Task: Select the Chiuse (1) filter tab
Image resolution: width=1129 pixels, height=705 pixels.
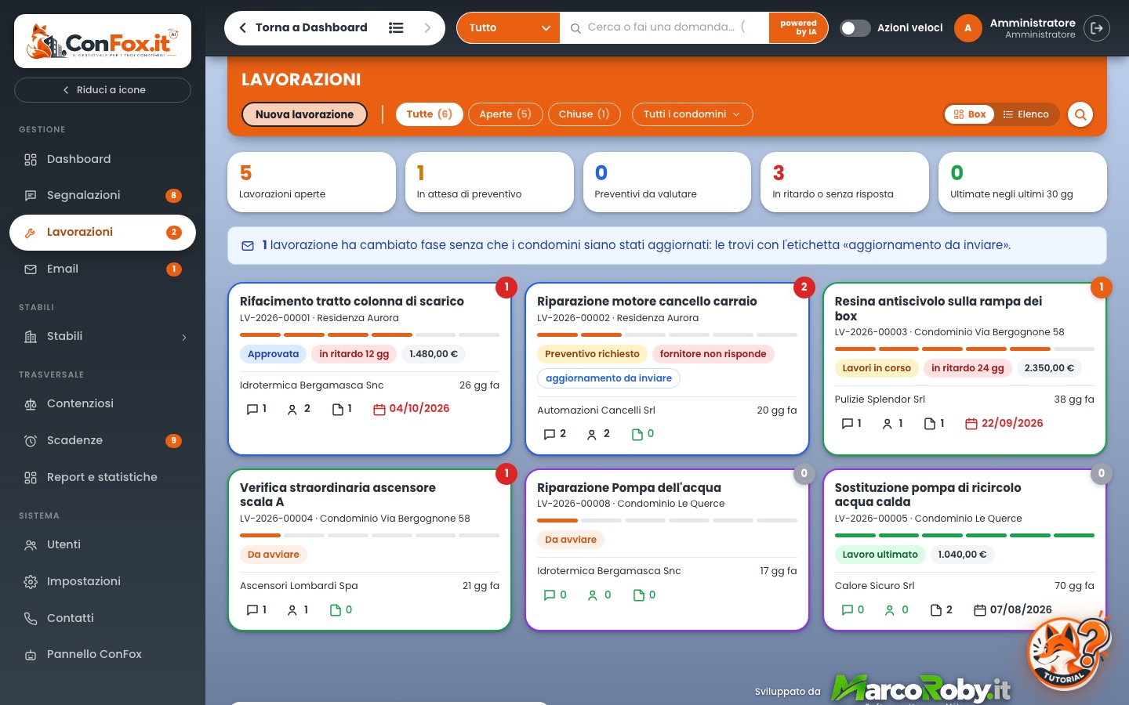Action: [x=584, y=114]
